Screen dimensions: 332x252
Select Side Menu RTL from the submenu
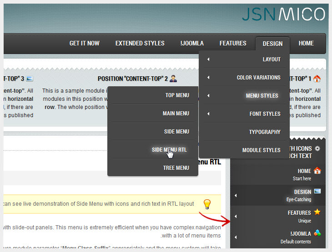click(x=169, y=149)
